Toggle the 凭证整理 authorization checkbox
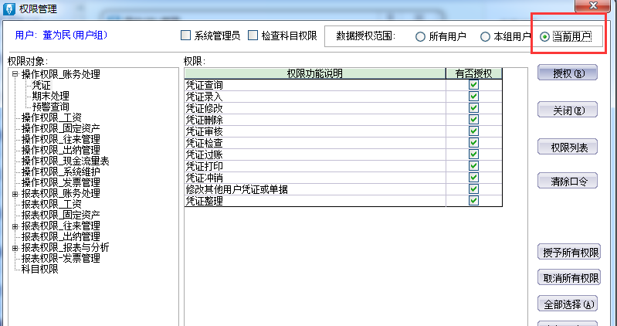Screen dimensions: 617x326 473,201
